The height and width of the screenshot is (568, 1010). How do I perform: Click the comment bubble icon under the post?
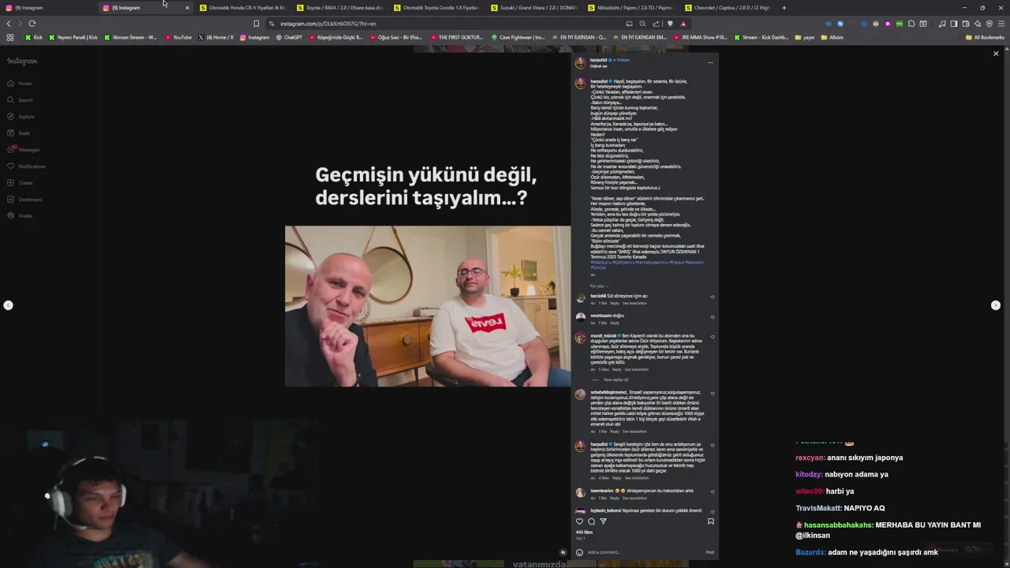[591, 521]
